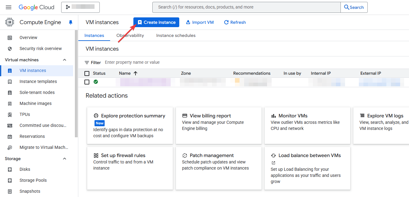Check the VM instance row checkbox

(x=87, y=82)
